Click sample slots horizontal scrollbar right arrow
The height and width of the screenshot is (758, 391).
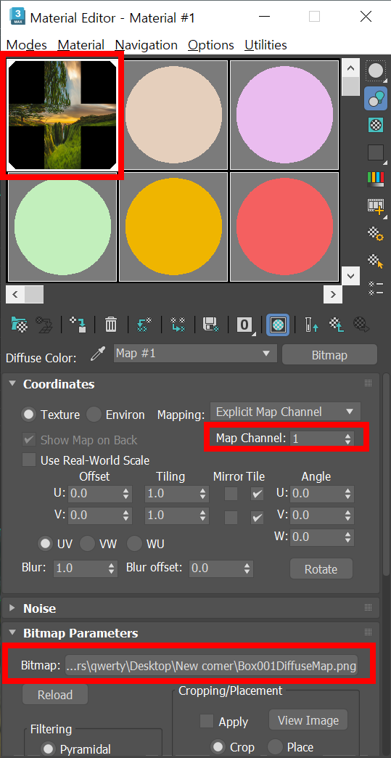(332, 294)
